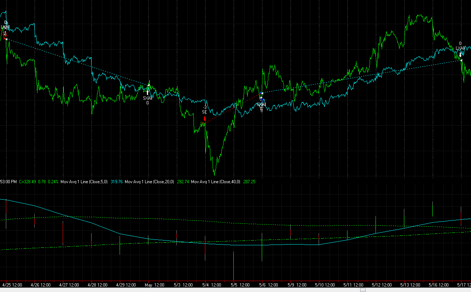Select the SE trade label text
471x292 pixels.
(x=205, y=112)
